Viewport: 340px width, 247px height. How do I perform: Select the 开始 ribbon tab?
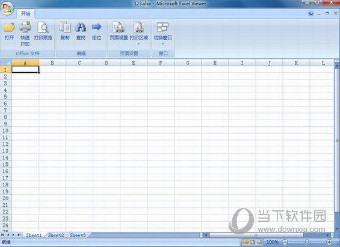[x=26, y=14]
